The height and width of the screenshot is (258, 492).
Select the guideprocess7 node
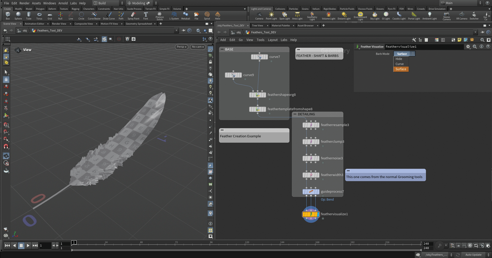(311, 192)
